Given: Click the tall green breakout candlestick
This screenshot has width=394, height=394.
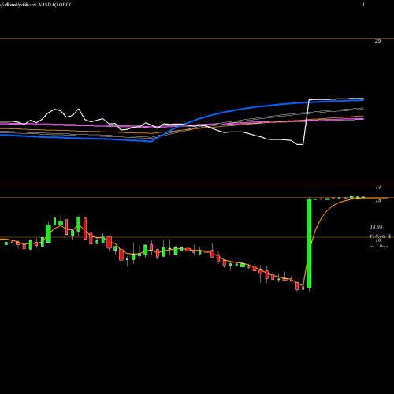Looking at the screenshot, I should [309, 243].
